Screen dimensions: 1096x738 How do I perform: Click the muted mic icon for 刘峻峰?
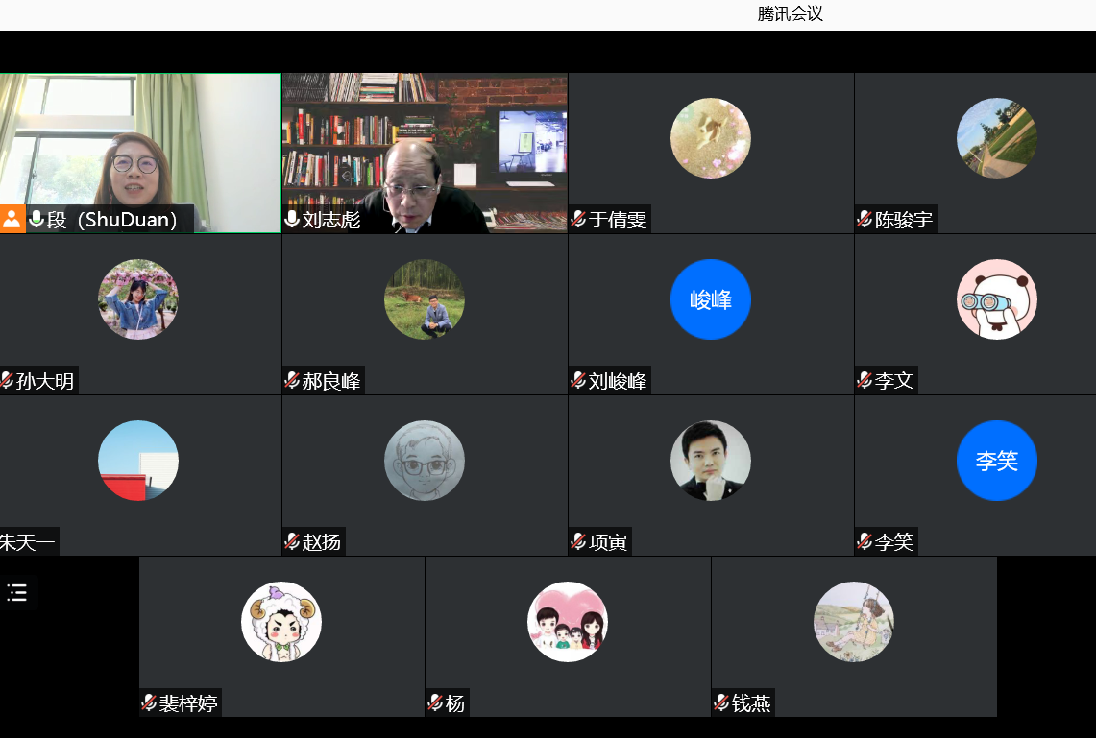pos(578,381)
